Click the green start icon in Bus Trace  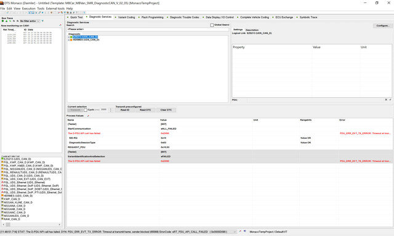(x=2, y=21)
